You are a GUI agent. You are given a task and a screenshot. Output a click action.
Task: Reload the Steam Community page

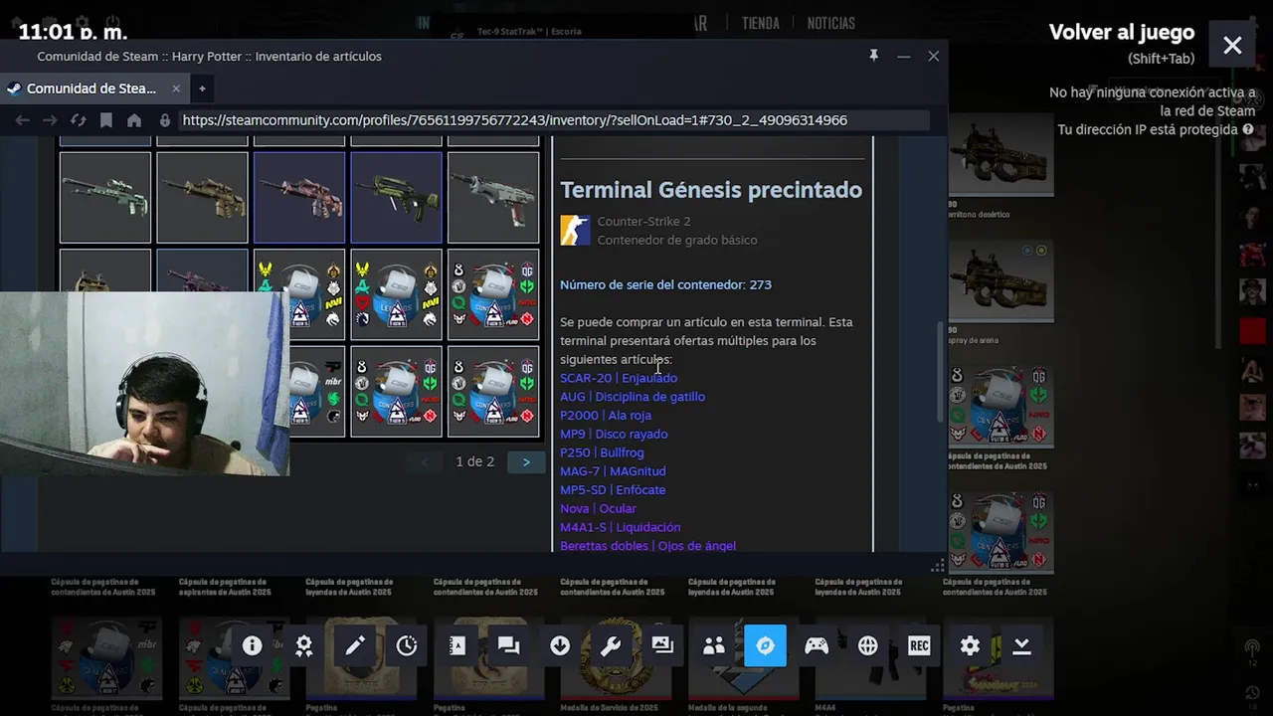point(78,120)
